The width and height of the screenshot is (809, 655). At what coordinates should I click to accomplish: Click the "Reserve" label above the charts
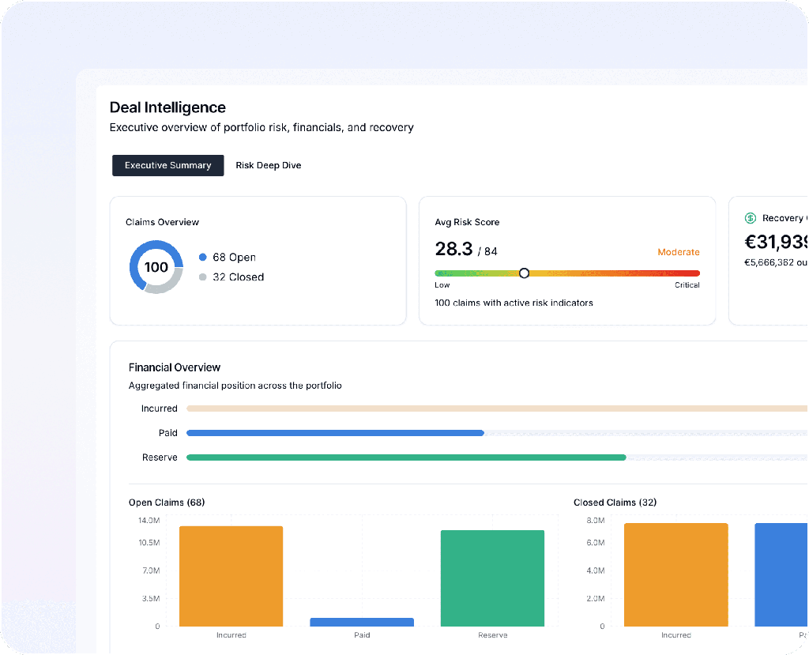coord(160,457)
